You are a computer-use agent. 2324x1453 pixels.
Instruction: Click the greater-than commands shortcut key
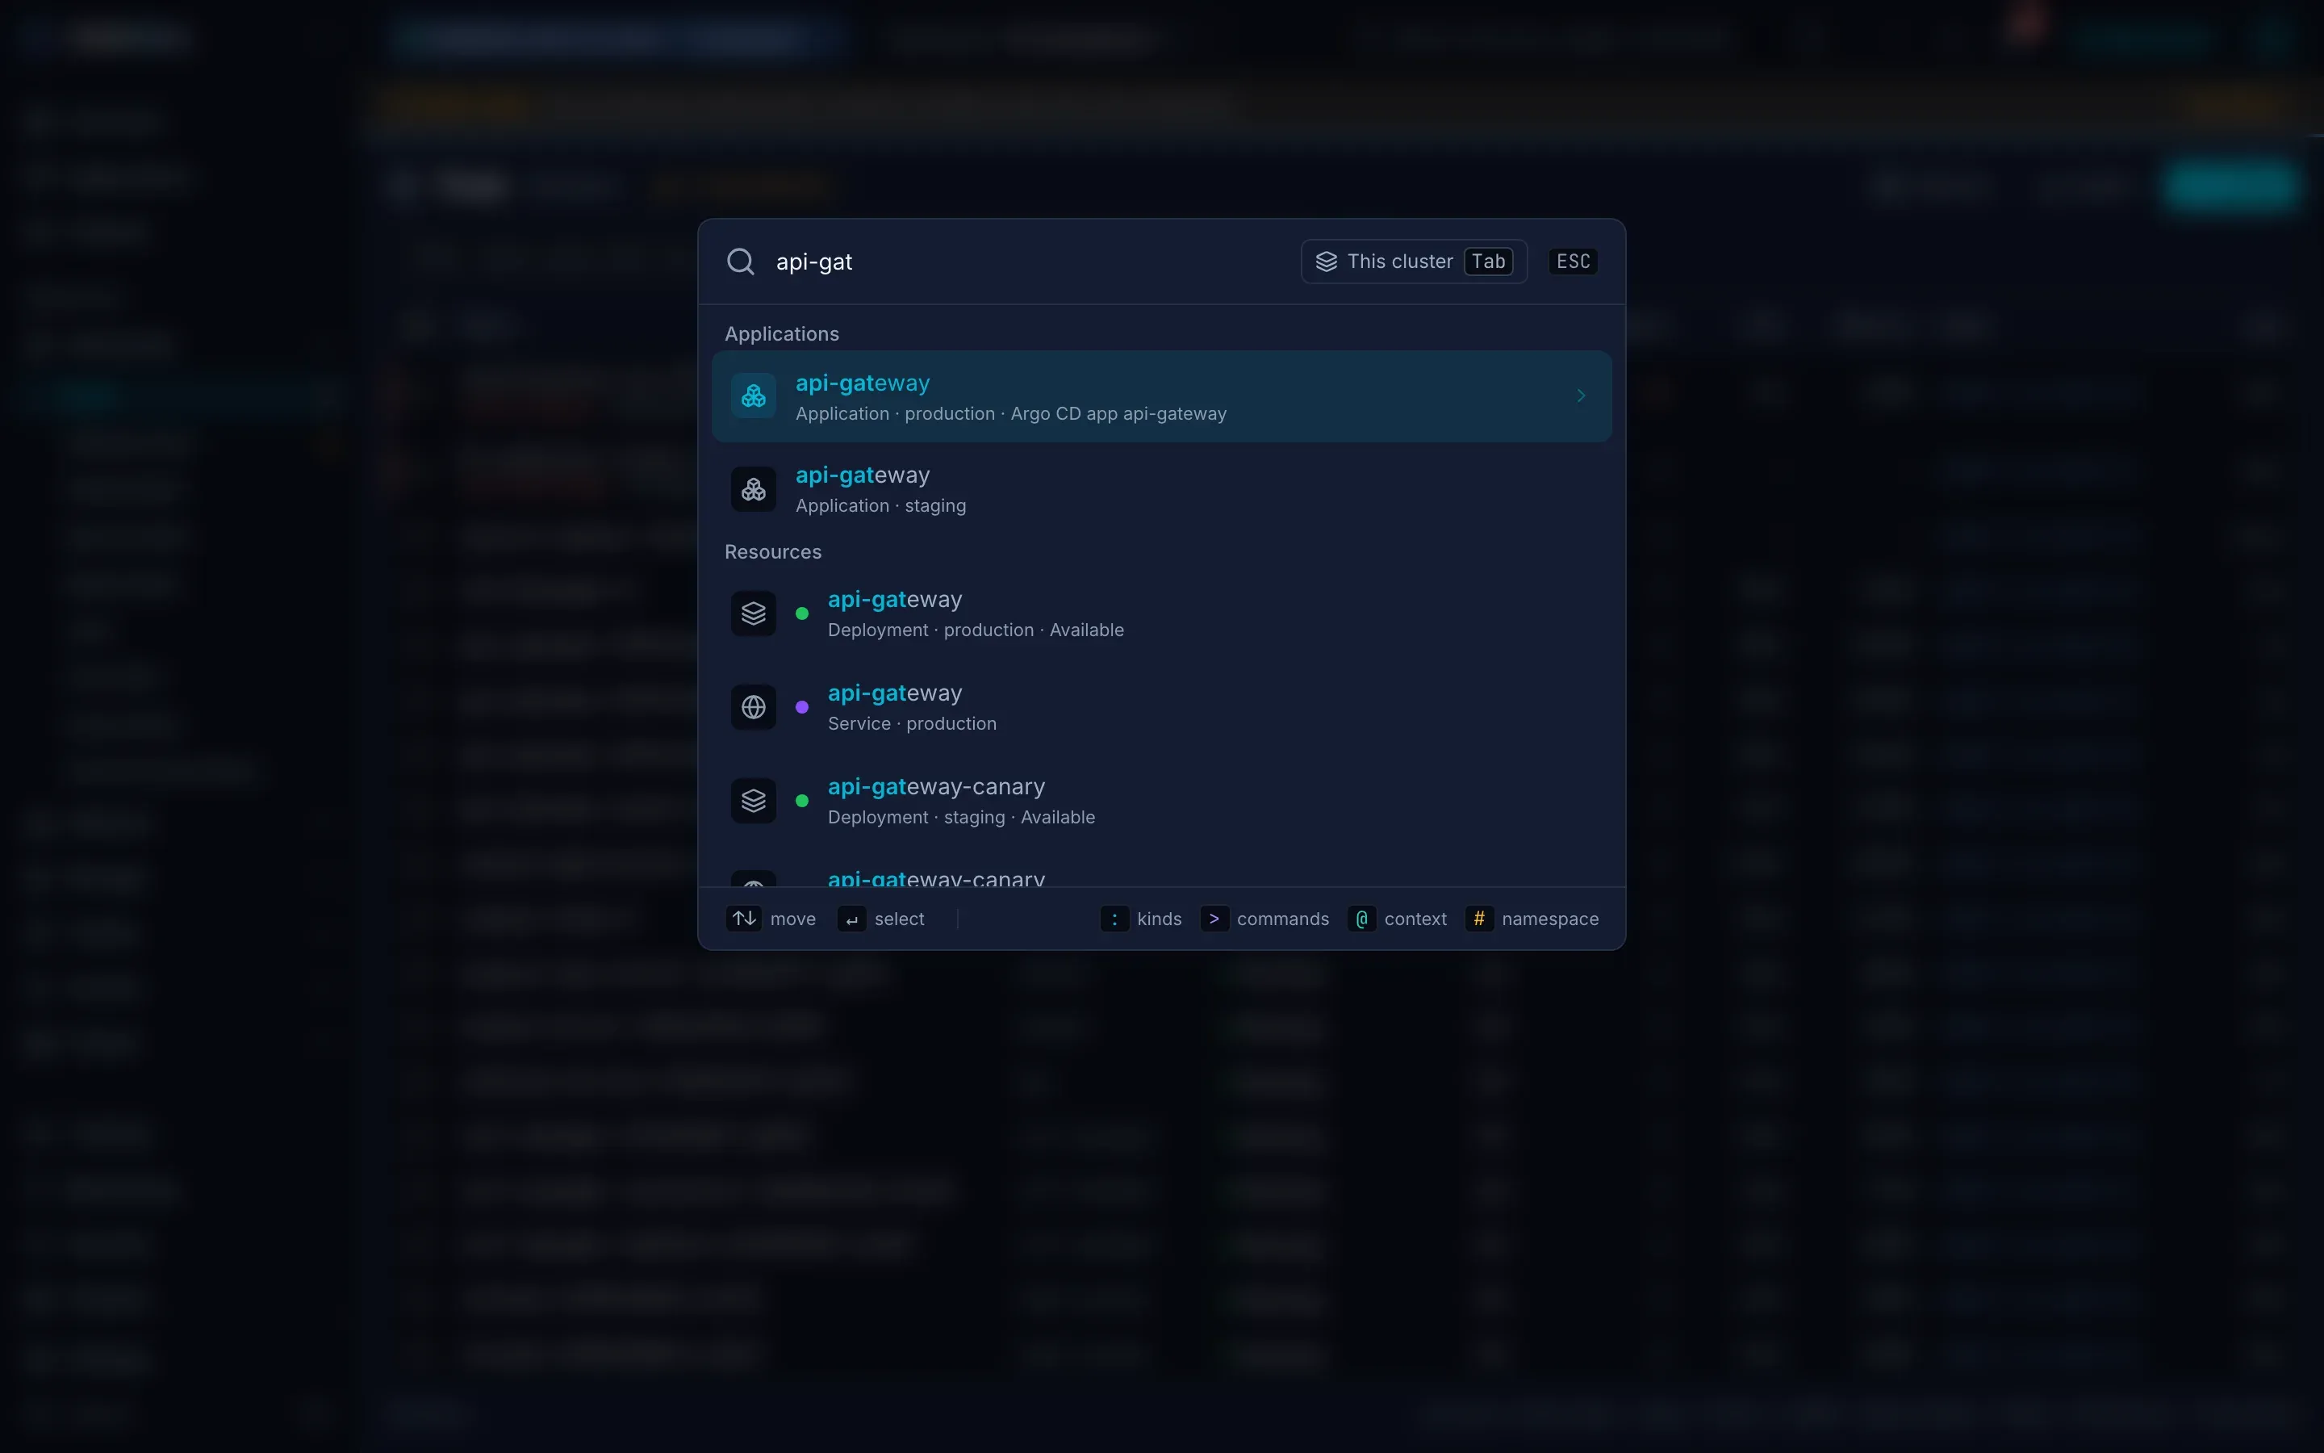(1214, 919)
